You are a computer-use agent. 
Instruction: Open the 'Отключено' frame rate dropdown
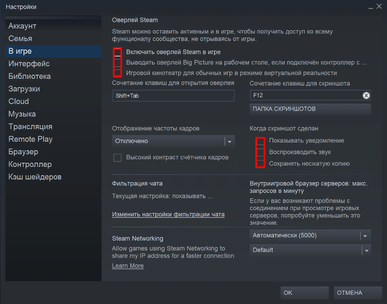pos(173,141)
